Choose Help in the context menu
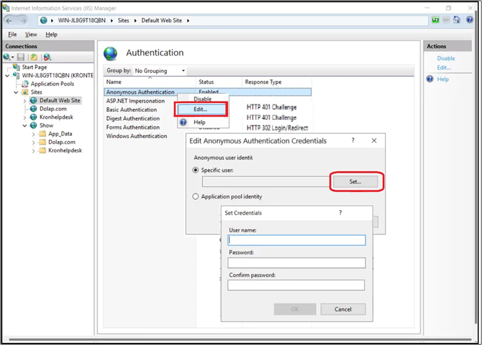 click(x=199, y=122)
